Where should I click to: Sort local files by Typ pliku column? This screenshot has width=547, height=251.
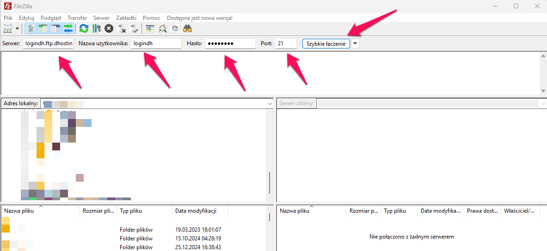coord(145,211)
